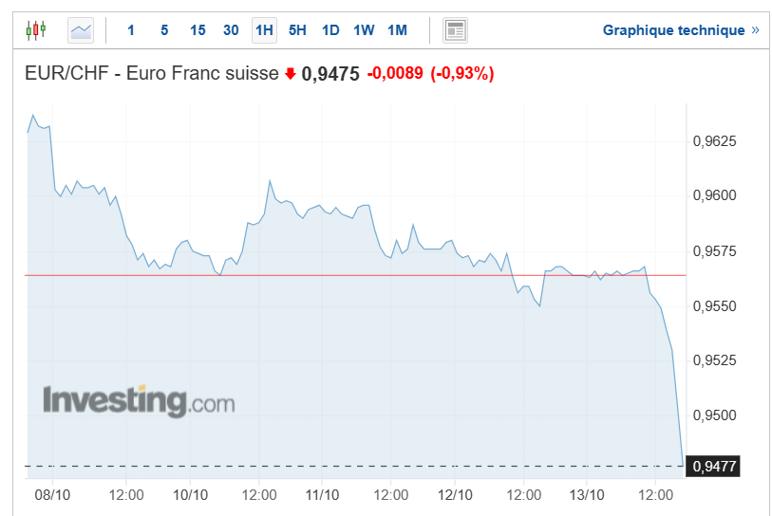Viewport: 772px width, 516px height.
Task: Select the area line chart icon
Action: click(x=81, y=30)
